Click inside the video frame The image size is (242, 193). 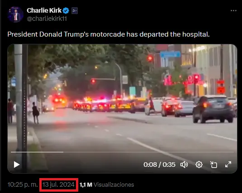click(122, 99)
